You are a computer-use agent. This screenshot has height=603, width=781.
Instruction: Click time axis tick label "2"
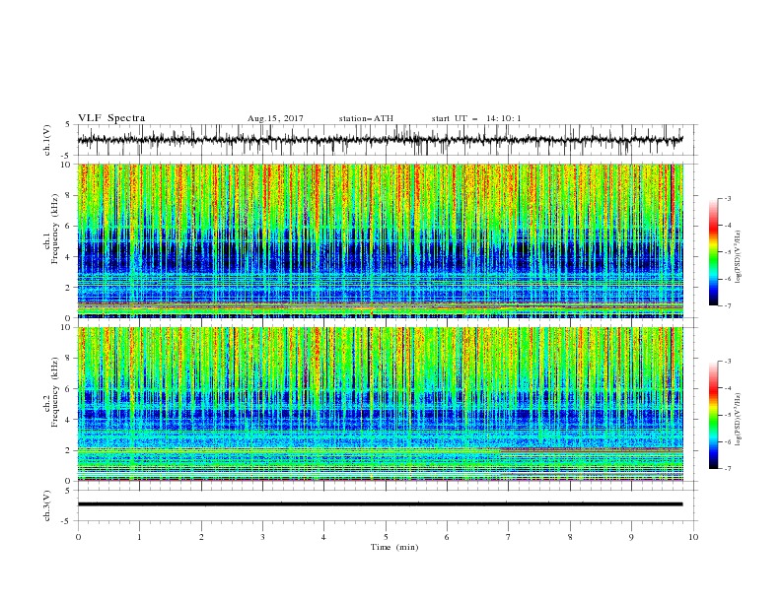point(201,537)
